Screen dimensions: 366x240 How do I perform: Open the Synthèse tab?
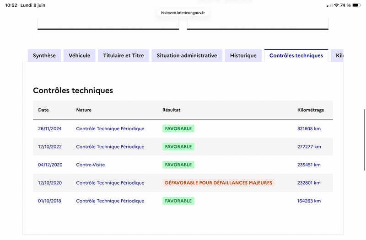click(x=44, y=55)
